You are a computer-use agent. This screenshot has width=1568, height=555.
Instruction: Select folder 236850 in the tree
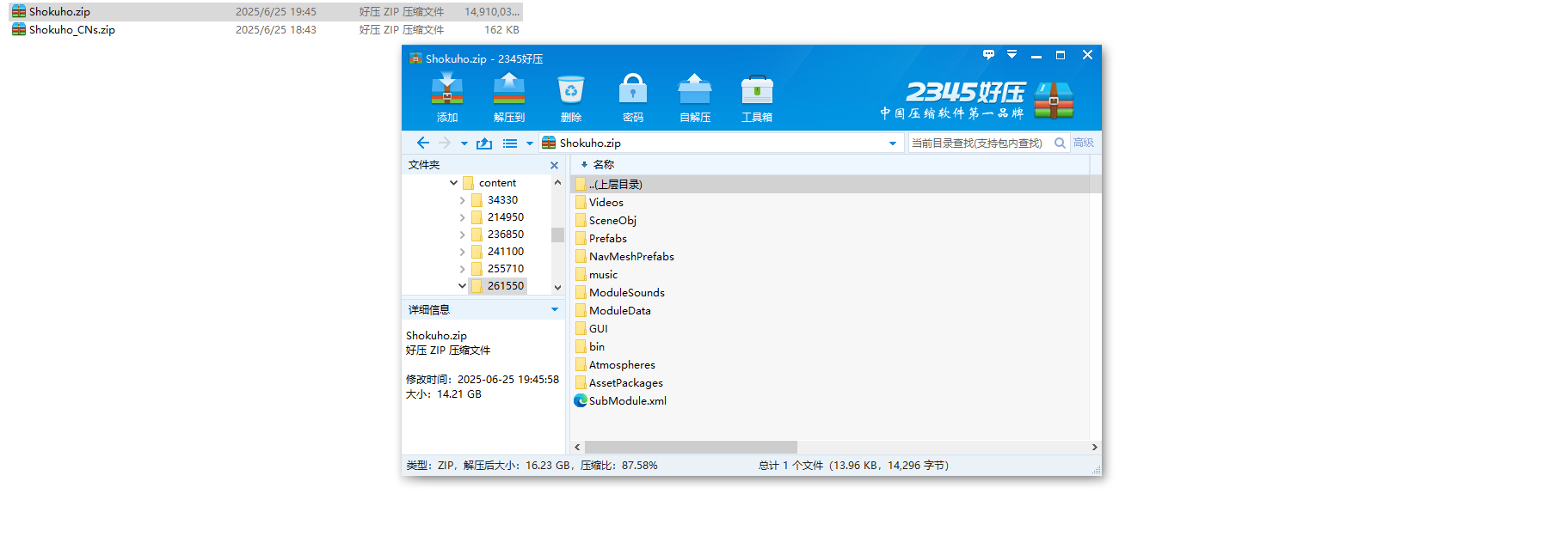tap(497, 235)
